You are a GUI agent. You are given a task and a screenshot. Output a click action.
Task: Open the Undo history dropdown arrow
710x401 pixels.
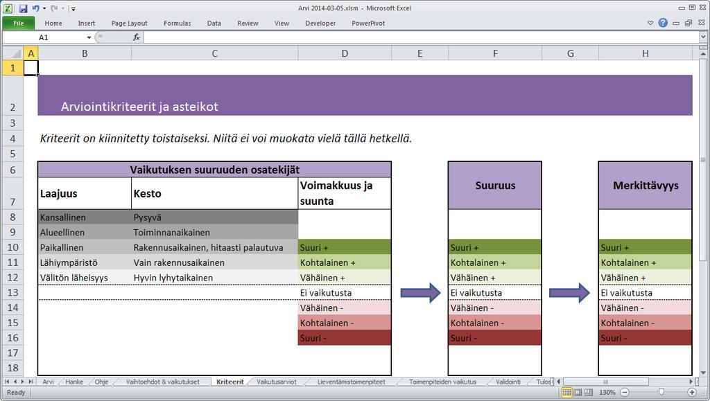pyautogui.click(x=44, y=8)
